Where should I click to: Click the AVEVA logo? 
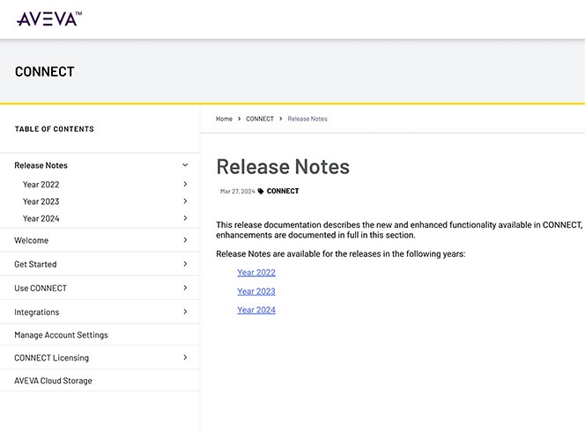point(49,18)
